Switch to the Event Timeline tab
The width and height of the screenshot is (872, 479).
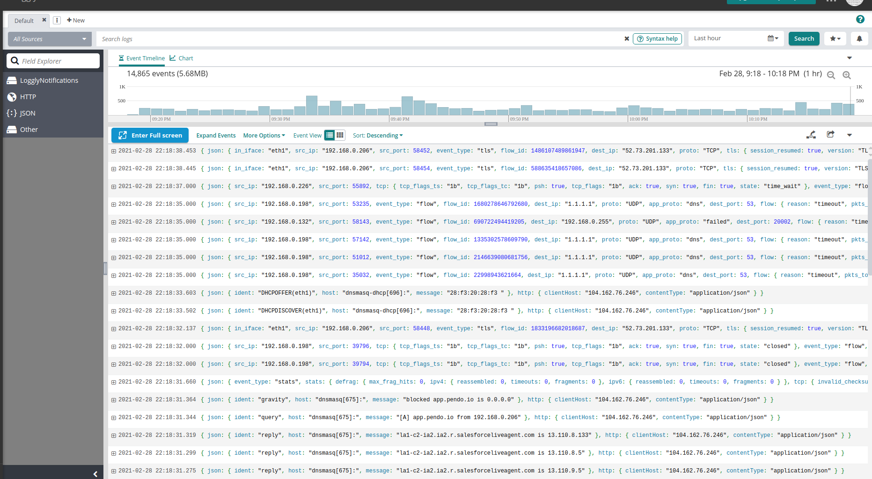pyautogui.click(x=142, y=58)
